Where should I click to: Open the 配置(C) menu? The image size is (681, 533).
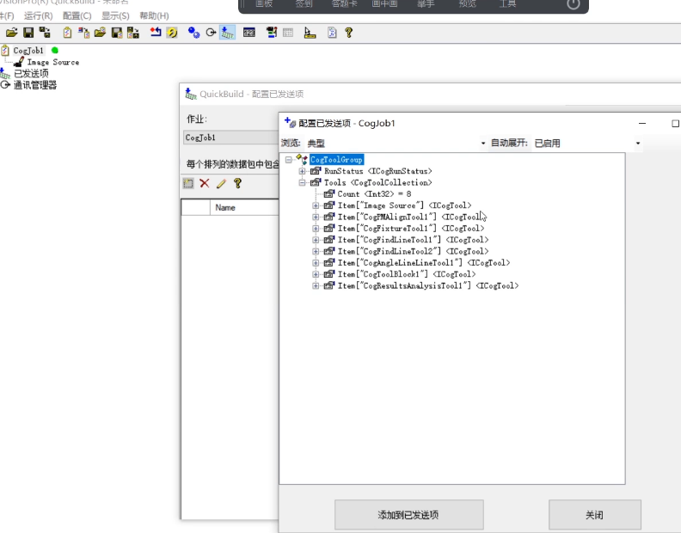pyautogui.click(x=77, y=16)
